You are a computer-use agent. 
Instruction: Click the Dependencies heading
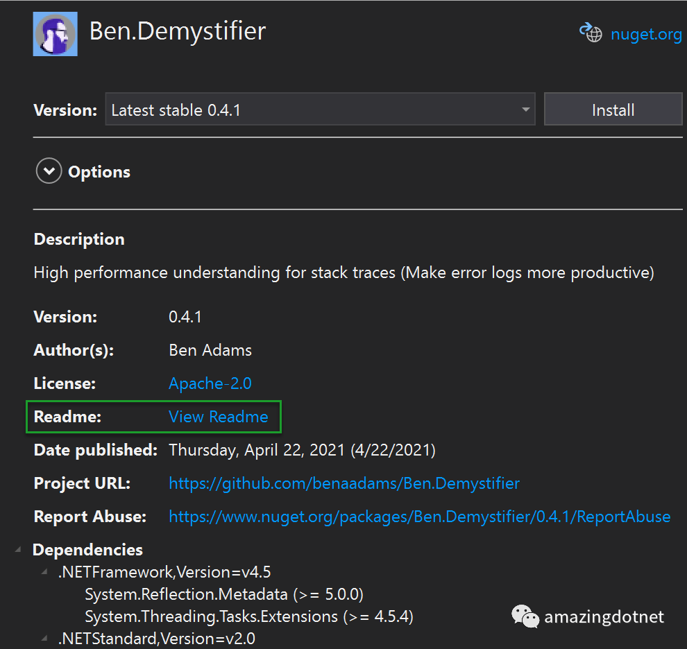87,550
